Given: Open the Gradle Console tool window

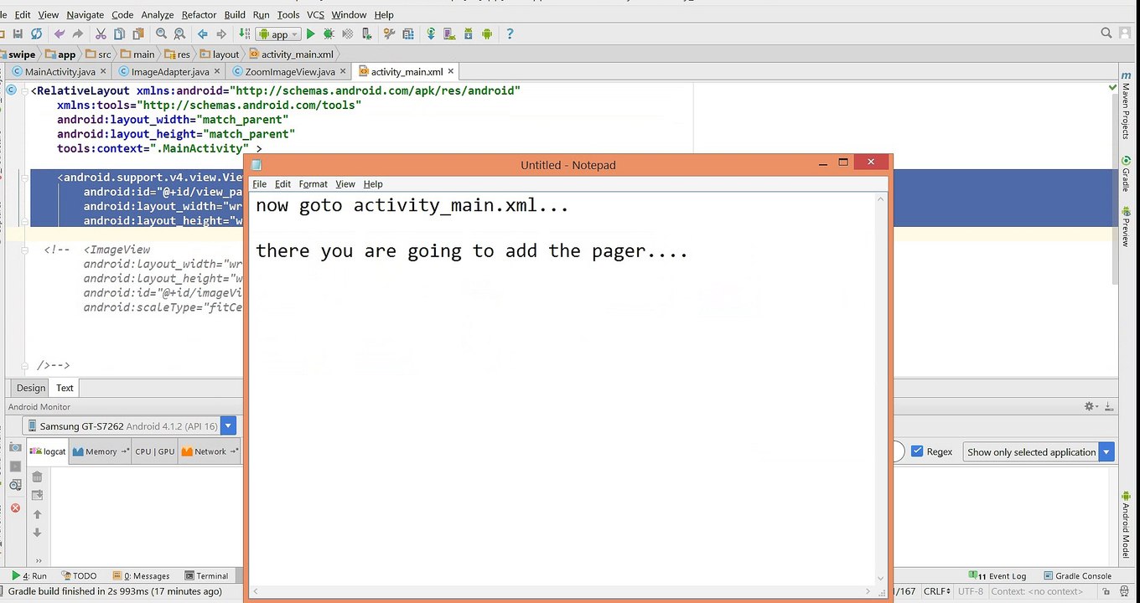Looking at the screenshot, I should click(x=1077, y=576).
